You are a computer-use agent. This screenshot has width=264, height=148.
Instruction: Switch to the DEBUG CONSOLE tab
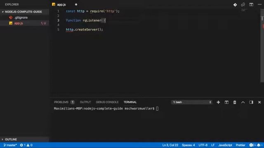[x=107, y=102]
